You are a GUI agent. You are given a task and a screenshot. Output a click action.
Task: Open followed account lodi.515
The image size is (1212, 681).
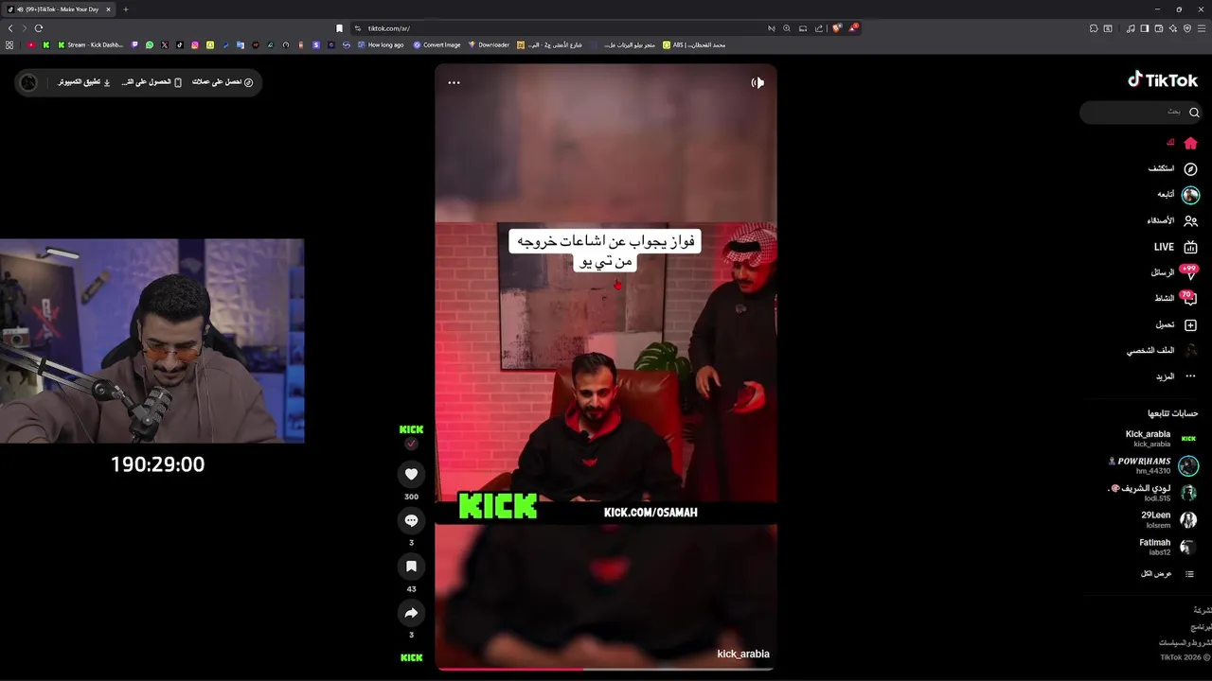point(1153,493)
